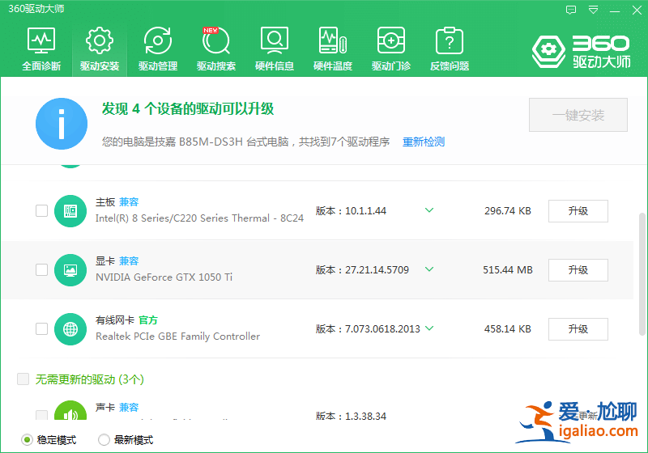The width and height of the screenshot is (648, 453).
Task: Click the 兼容 tag beside 主板
Action: coord(129,202)
